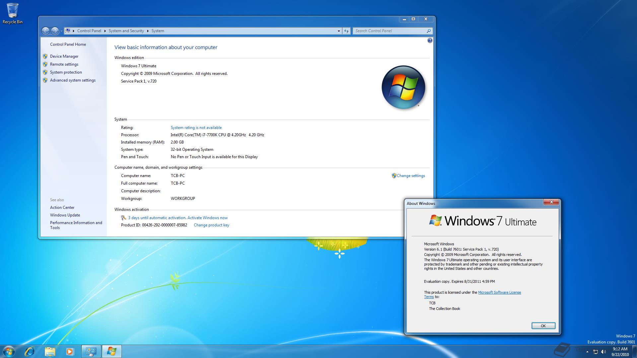637x358 pixels.
Task: Launch Windows Media Player from taskbar
Action: click(70, 351)
